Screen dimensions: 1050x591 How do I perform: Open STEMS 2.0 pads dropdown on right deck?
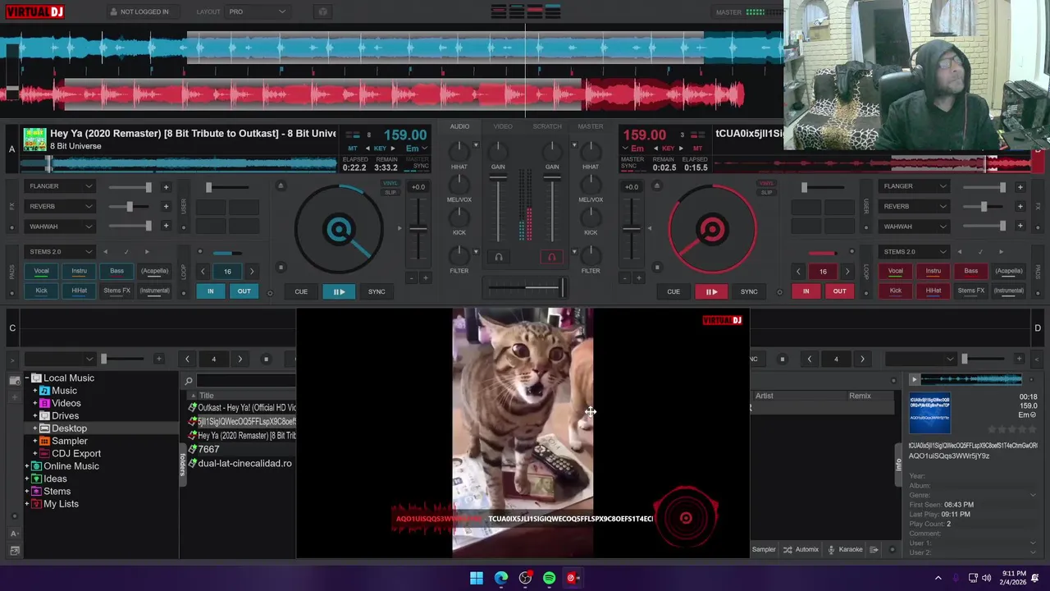(914, 252)
